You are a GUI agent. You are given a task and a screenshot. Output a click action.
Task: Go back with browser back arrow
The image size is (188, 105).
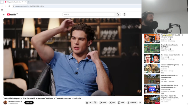(2, 6)
